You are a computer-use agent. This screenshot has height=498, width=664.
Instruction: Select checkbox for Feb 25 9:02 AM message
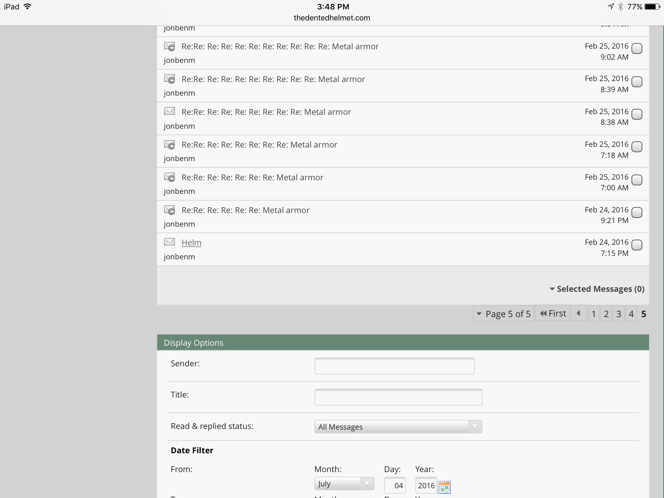(x=637, y=49)
